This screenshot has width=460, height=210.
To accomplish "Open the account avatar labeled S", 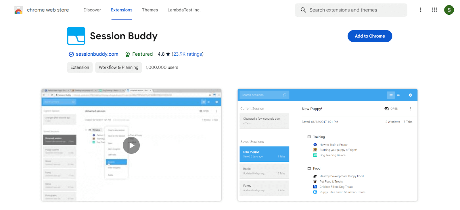I will click(x=449, y=10).
